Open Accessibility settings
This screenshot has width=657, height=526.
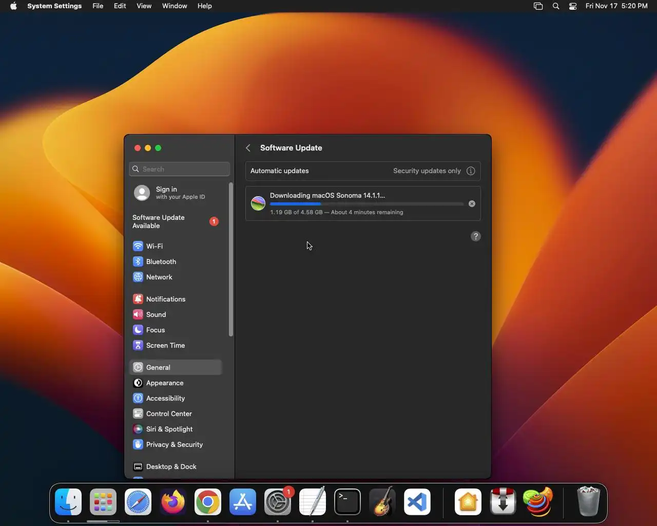175,398
